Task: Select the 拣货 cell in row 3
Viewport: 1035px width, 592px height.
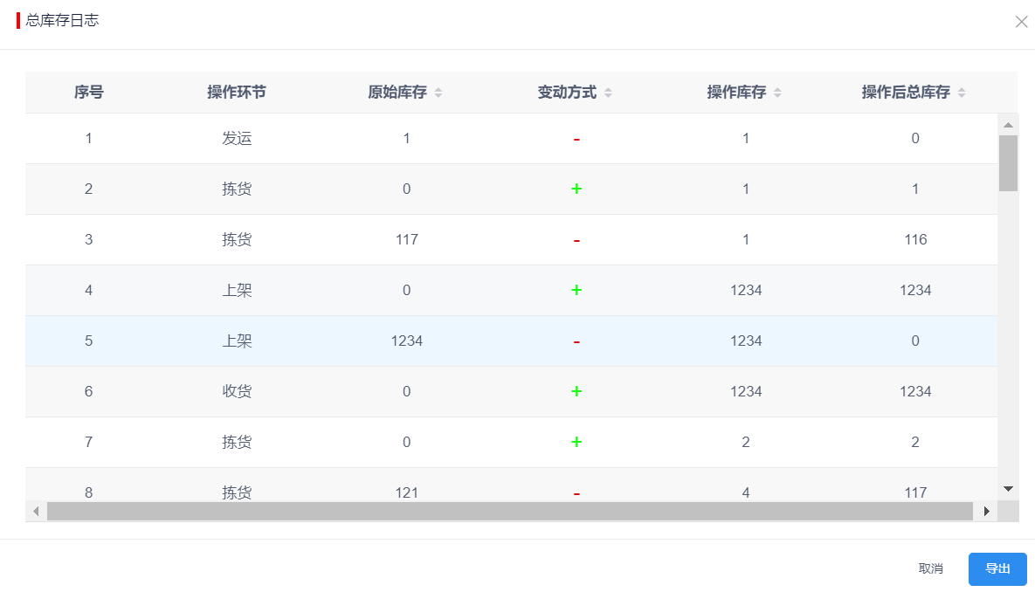Action: pyautogui.click(x=237, y=239)
